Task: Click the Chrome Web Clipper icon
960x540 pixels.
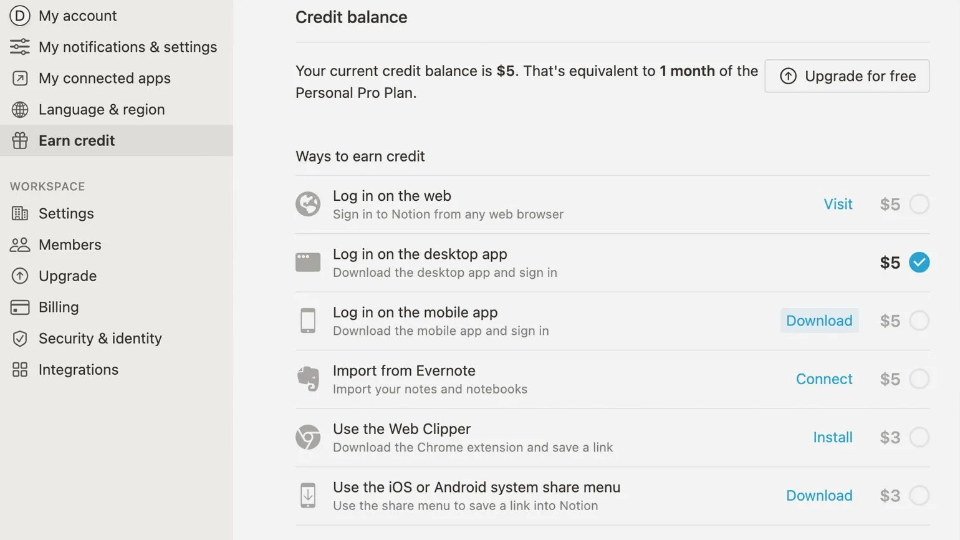Action: click(308, 437)
